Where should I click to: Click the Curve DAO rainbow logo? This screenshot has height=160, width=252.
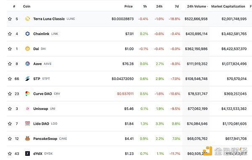point(27,93)
